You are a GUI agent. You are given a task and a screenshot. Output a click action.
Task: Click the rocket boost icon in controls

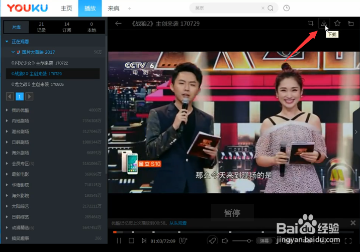(x=212, y=240)
